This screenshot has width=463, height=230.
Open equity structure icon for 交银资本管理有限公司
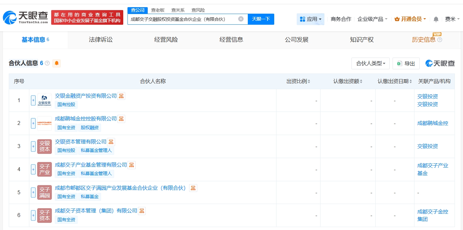point(111,142)
